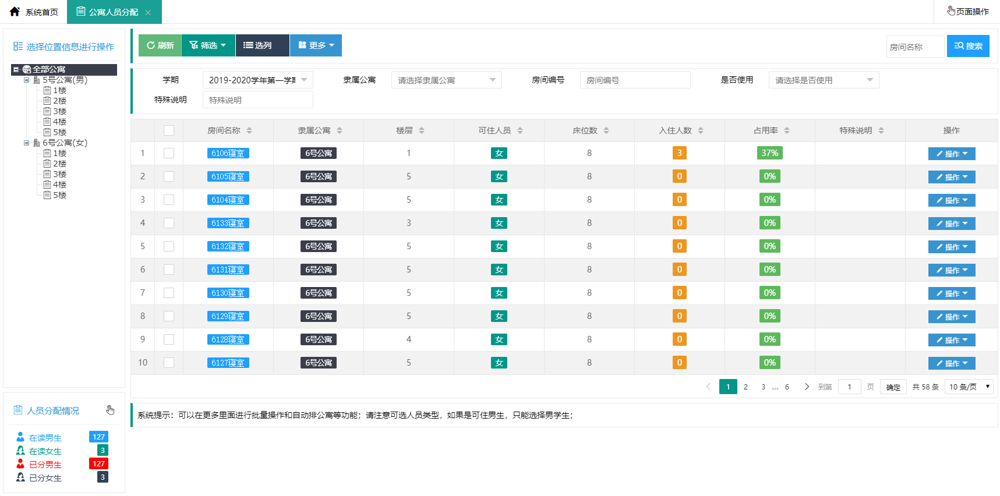Select 1楼 under 5号公寓(男)
The height and width of the screenshot is (496, 1000).
click(60, 90)
